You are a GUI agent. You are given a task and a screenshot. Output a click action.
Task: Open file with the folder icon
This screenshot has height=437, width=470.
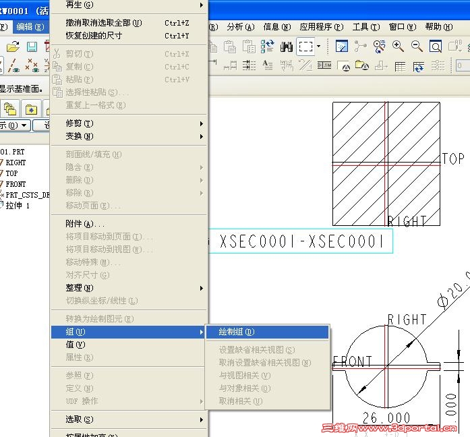click(x=13, y=47)
